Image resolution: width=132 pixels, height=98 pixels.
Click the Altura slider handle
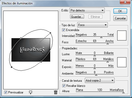pos(123,92)
